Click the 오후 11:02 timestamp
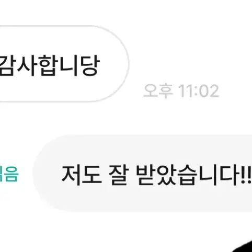Screen dimensions: 252x252 (181, 91)
